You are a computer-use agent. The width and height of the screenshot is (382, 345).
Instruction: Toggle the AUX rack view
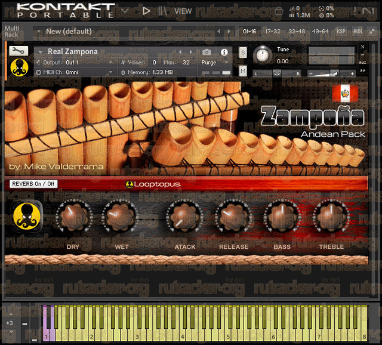(x=358, y=32)
